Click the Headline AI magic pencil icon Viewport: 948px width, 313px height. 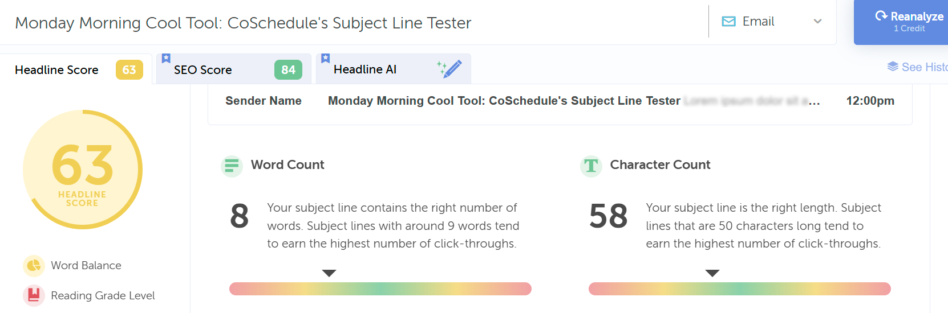click(x=450, y=69)
